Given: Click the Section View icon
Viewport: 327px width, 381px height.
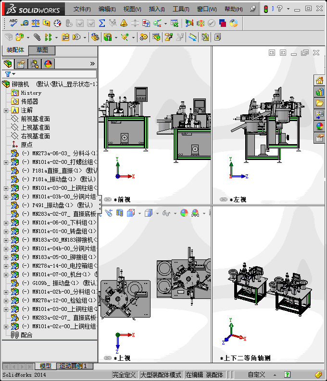Looking at the screenshot, I should tap(120, 213).
